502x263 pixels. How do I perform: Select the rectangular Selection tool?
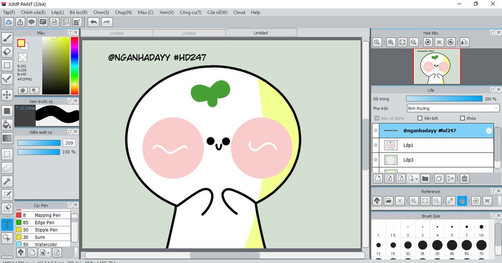(x=7, y=154)
